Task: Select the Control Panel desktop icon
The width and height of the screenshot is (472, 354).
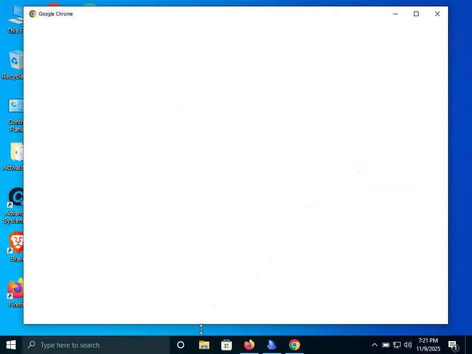Action: click(x=16, y=116)
